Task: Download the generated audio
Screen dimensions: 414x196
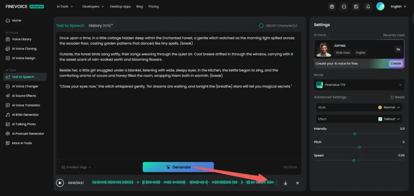Action: pyautogui.click(x=285, y=183)
